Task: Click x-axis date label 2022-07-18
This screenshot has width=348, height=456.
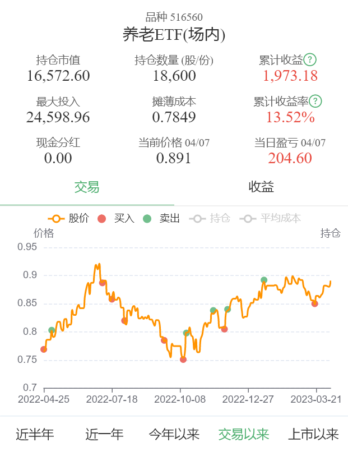Action: (112, 399)
